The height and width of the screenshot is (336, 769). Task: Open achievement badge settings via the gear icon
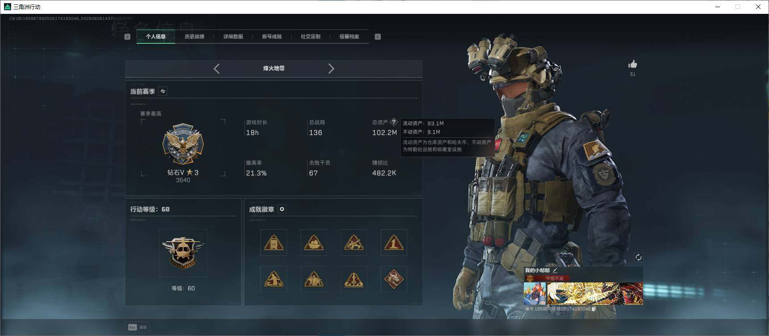tap(282, 209)
